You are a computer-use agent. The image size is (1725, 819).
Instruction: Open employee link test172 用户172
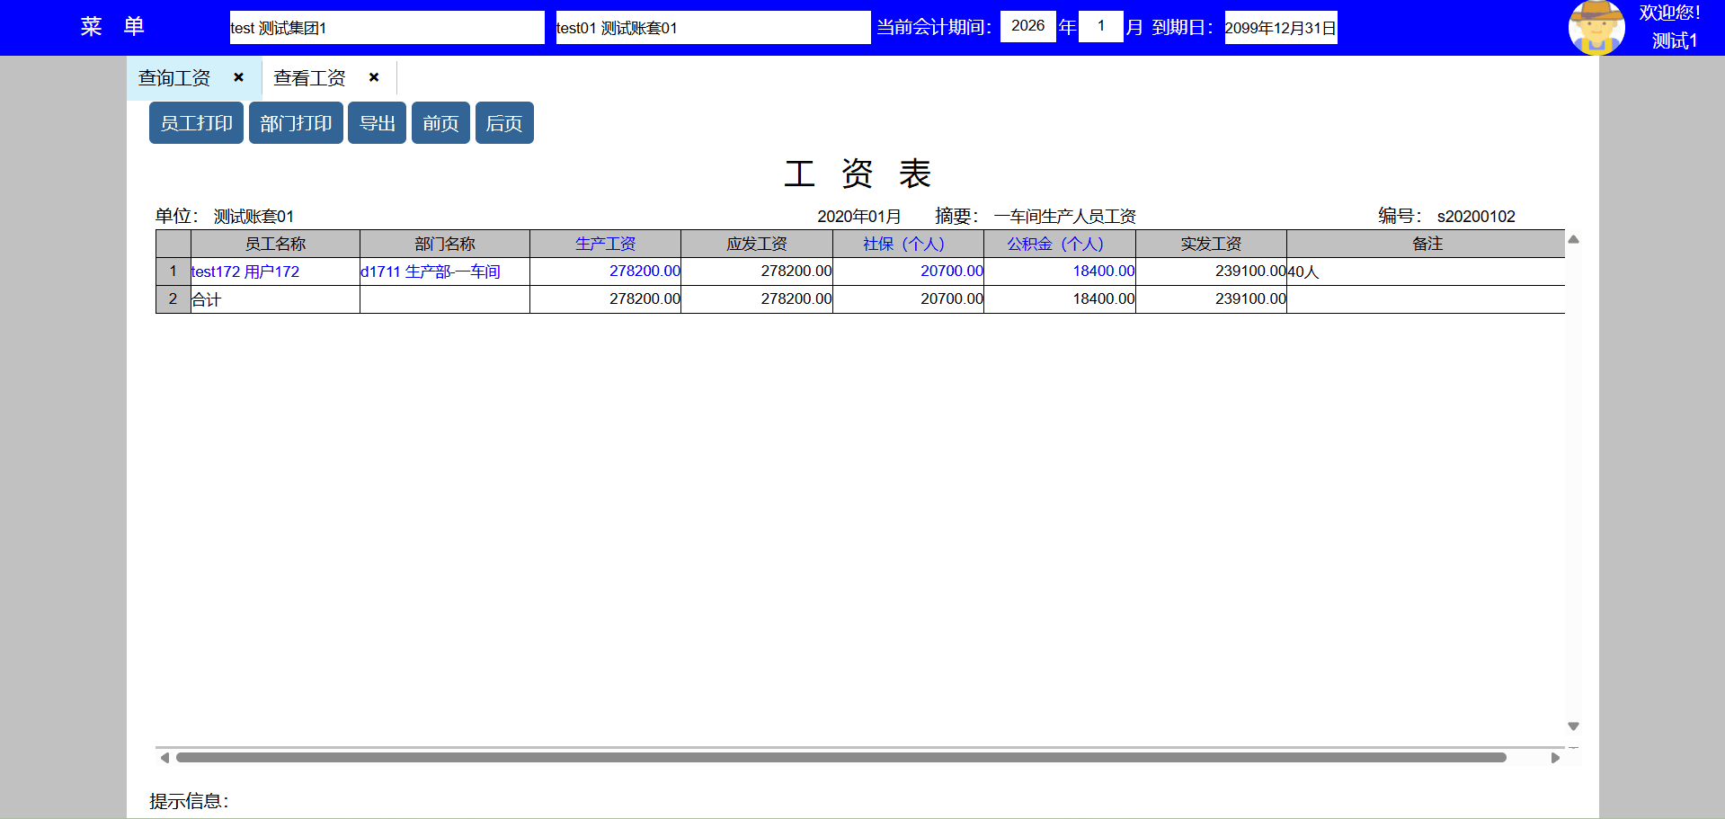pyautogui.click(x=245, y=272)
